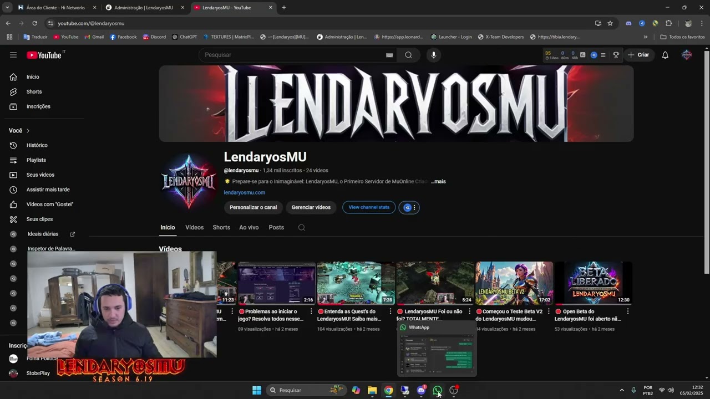This screenshot has width=710, height=399.
Task: Open vidIQ three-dot dropdown beside channel stats
Action: 414,207
